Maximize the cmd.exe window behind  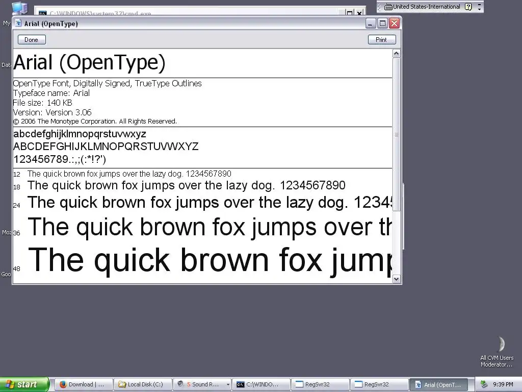(x=350, y=13)
